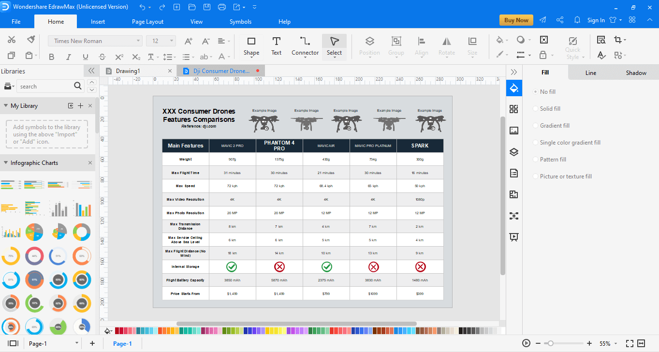Pick the first red swatch in color bar

(x=118, y=331)
